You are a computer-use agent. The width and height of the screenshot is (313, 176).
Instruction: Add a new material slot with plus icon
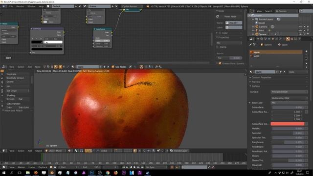(307, 51)
